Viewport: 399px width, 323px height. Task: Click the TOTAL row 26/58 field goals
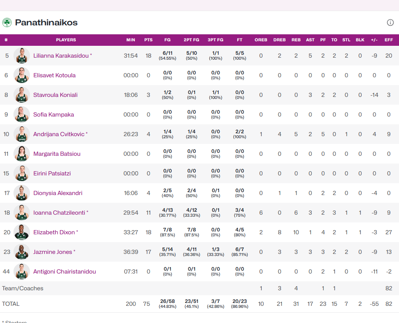tap(168, 304)
